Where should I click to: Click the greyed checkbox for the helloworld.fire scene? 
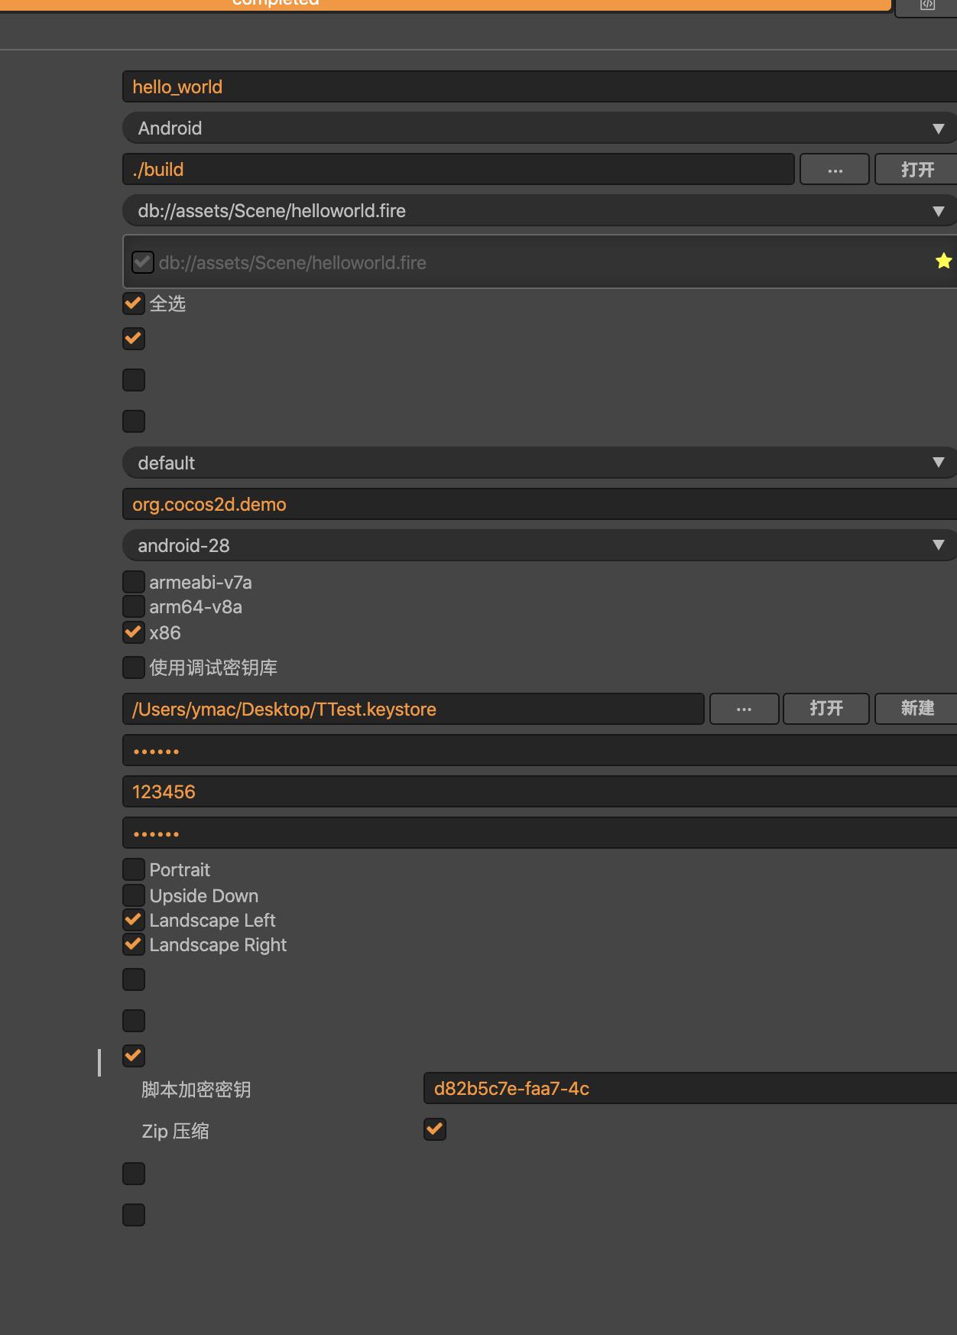143,262
